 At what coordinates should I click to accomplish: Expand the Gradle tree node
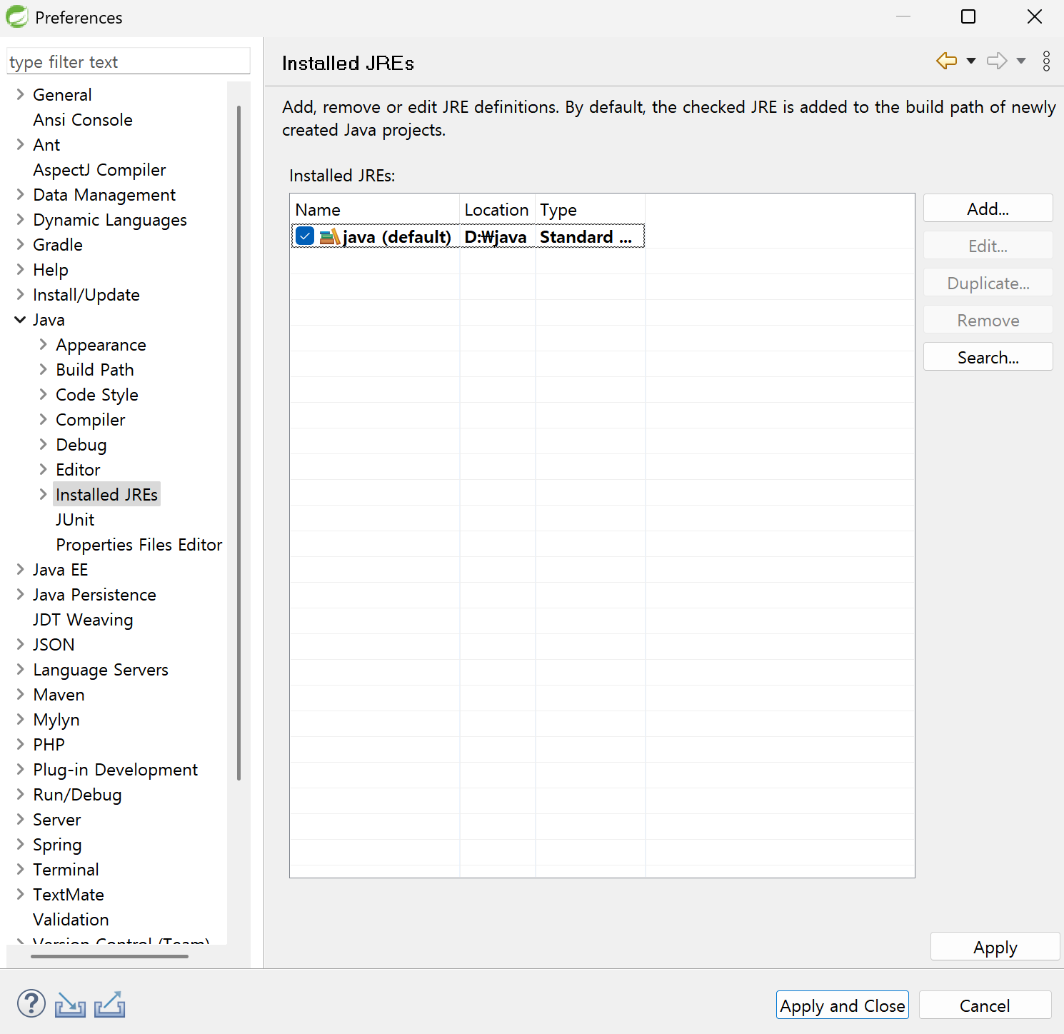pyautogui.click(x=20, y=244)
